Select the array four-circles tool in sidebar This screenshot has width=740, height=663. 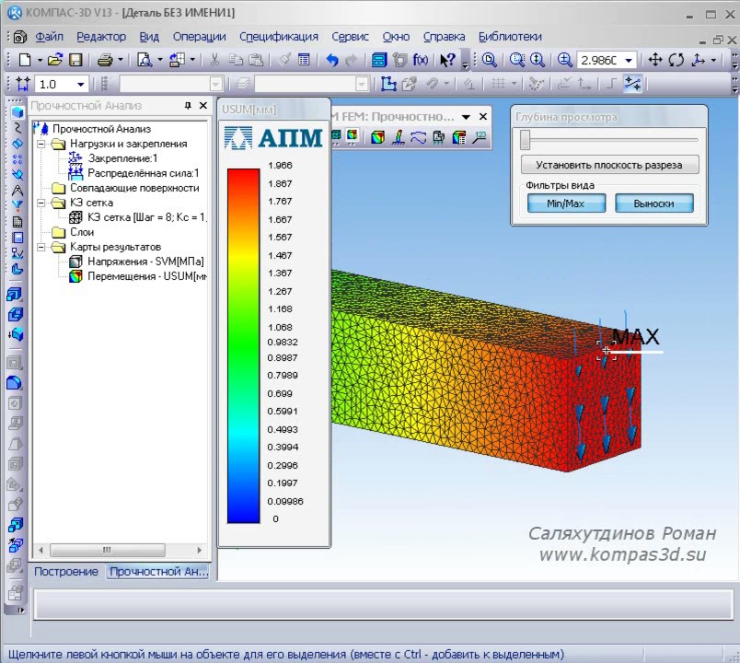point(17,159)
